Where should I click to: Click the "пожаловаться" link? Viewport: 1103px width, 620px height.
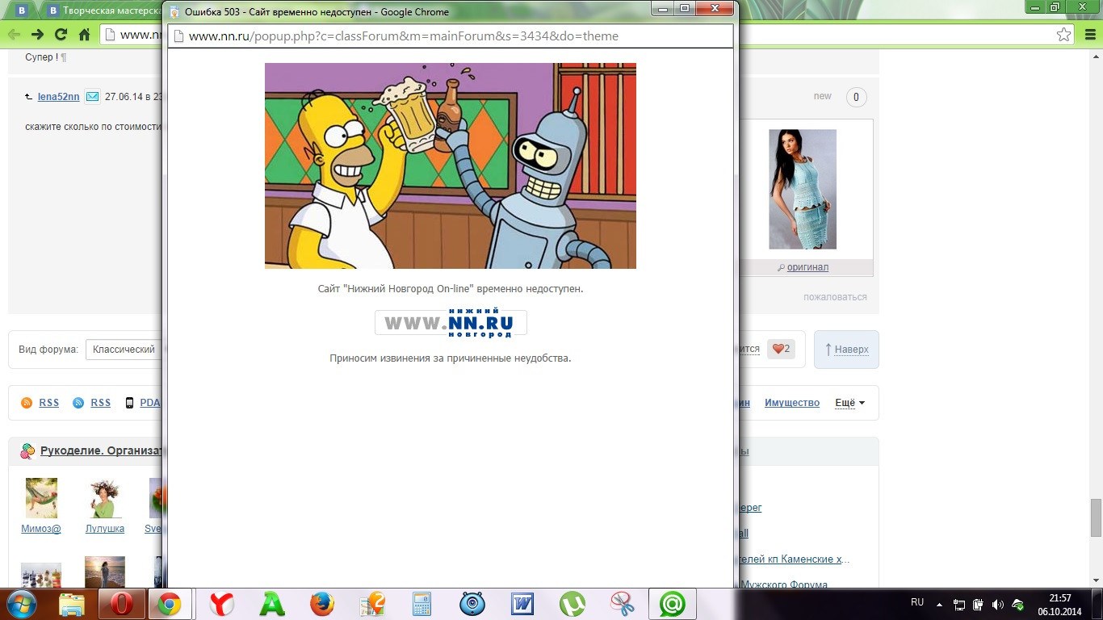pyautogui.click(x=835, y=297)
